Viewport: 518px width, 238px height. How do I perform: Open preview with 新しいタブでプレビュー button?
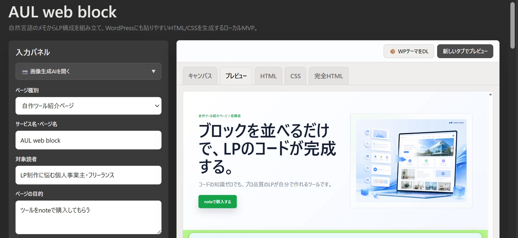[465, 51]
